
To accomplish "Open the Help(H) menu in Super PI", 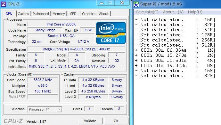I will [x=195, y=12].
